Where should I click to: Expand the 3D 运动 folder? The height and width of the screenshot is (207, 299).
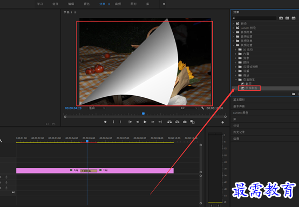click(x=235, y=49)
